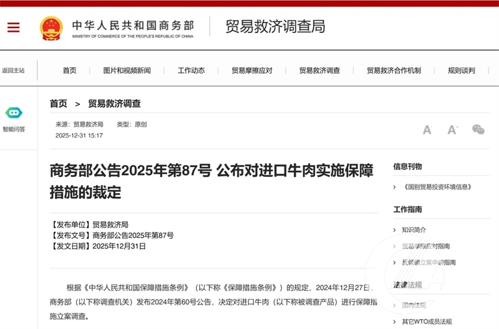The height and width of the screenshot is (329, 499).
Task: Open 贸易摩擦应对 navigation item
Action: 252,70
